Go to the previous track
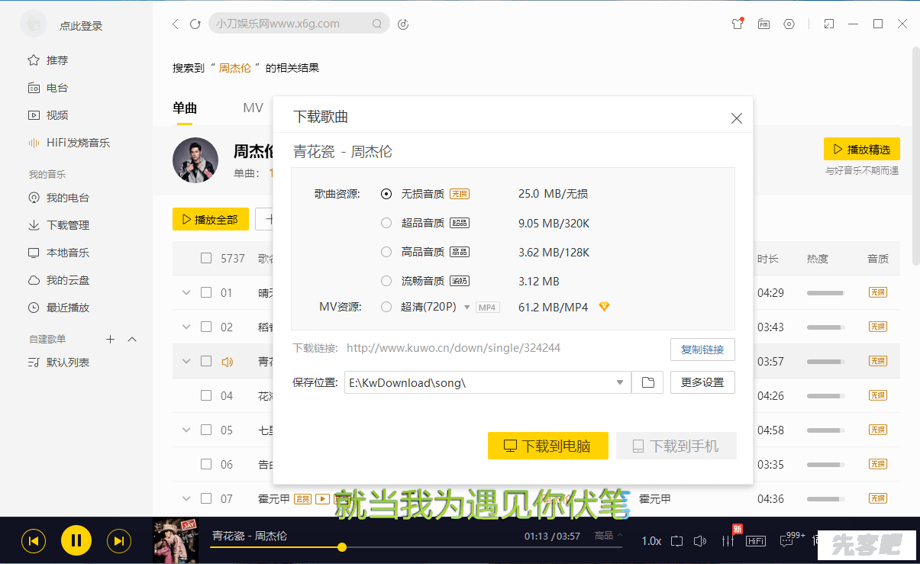This screenshot has height=564, width=920. pos(34,541)
